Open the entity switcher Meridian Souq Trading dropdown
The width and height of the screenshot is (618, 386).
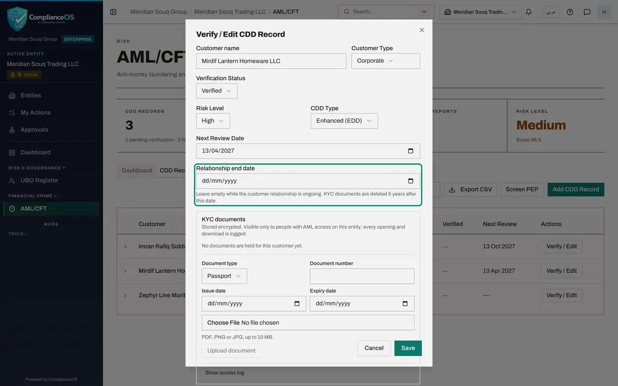(481, 12)
